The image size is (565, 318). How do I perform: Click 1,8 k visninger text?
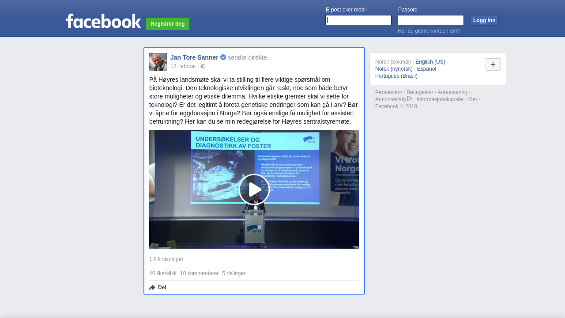[166, 259]
